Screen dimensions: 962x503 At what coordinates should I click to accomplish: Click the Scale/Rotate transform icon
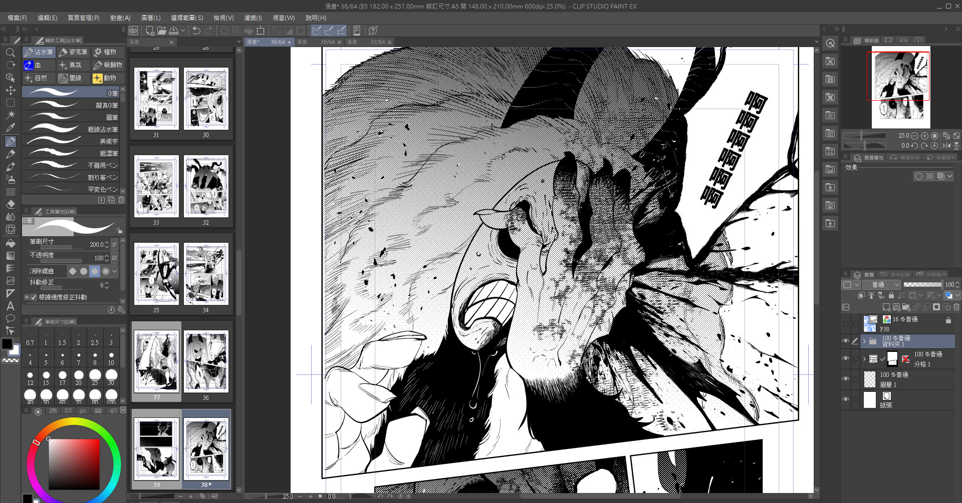click(261, 31)
